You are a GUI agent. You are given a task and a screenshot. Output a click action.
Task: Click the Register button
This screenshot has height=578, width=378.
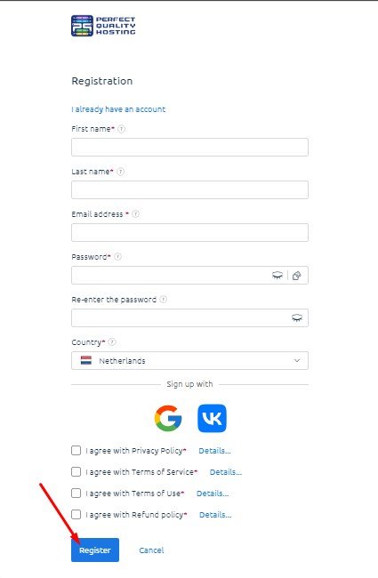pyautogui.click(x=95, y=550)
